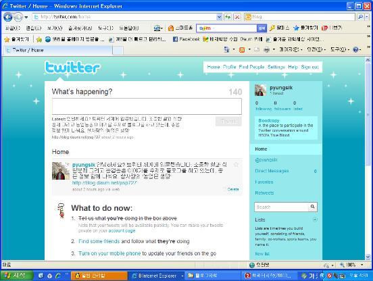Click the Windows Start button

coord(16,276)
